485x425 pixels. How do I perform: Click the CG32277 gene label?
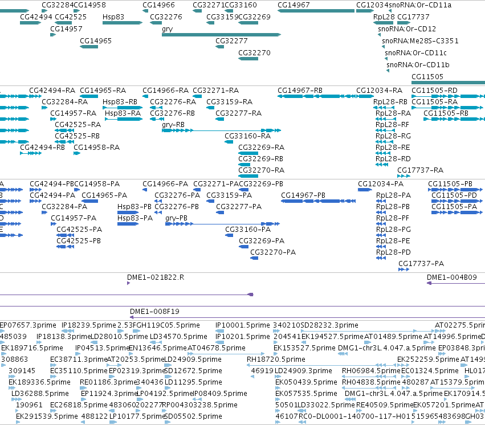(x=231, y=41)
